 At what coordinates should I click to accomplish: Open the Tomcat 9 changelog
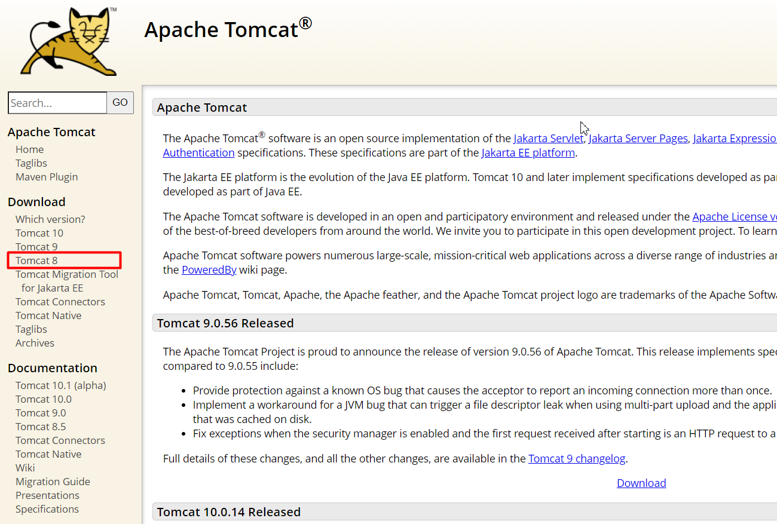[x=577, y=458]
